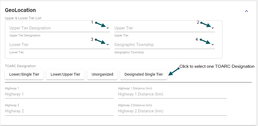The height and width of the screenshot is (126, 258).
Task: Click the TOARC Designation label
Action: click(x=20, y=66)
